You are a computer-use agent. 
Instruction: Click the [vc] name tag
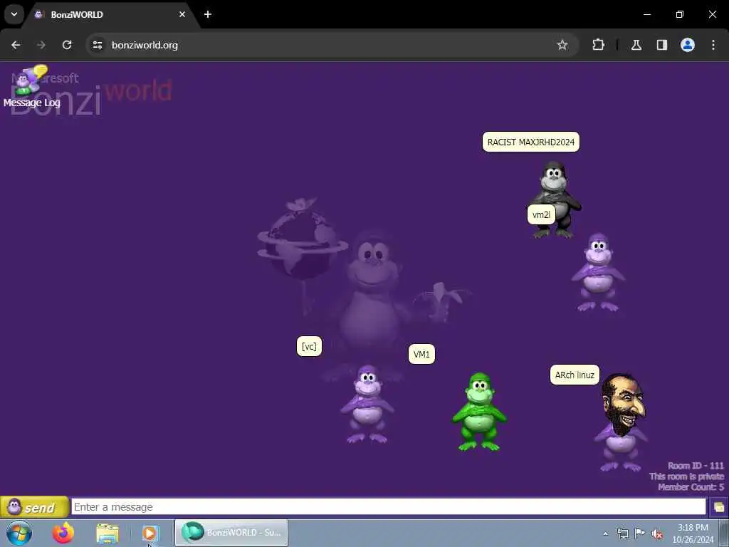click(x=309, y=346)
